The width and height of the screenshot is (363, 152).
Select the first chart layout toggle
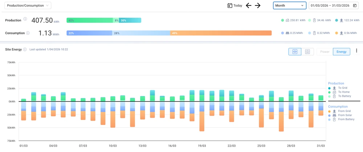pyautogui.click(x=295, y=52)
